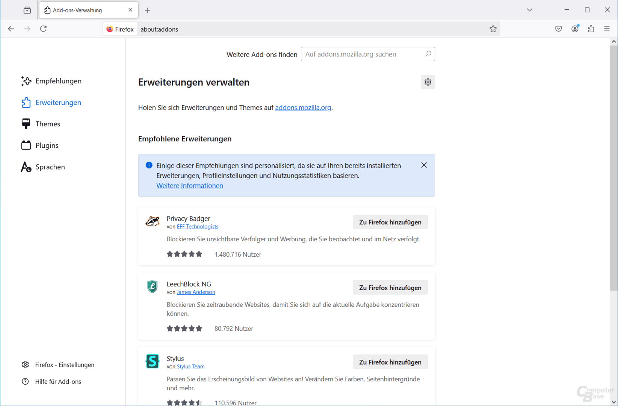Click the Privacy Badger extension icon

152,221
